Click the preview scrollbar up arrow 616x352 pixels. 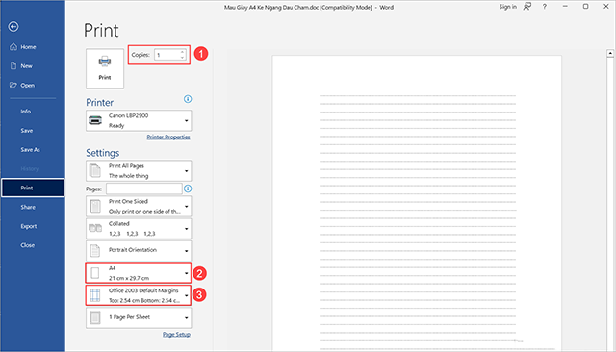click(x=610, y=53)
